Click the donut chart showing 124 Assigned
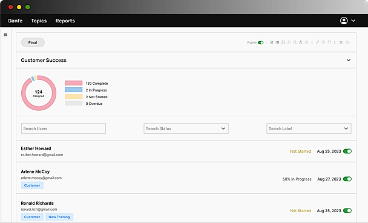 (x=39, y=93)
